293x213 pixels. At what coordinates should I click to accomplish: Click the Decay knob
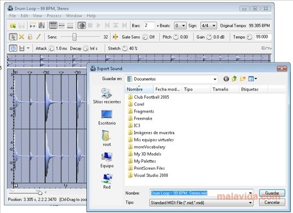pos(86,49)
